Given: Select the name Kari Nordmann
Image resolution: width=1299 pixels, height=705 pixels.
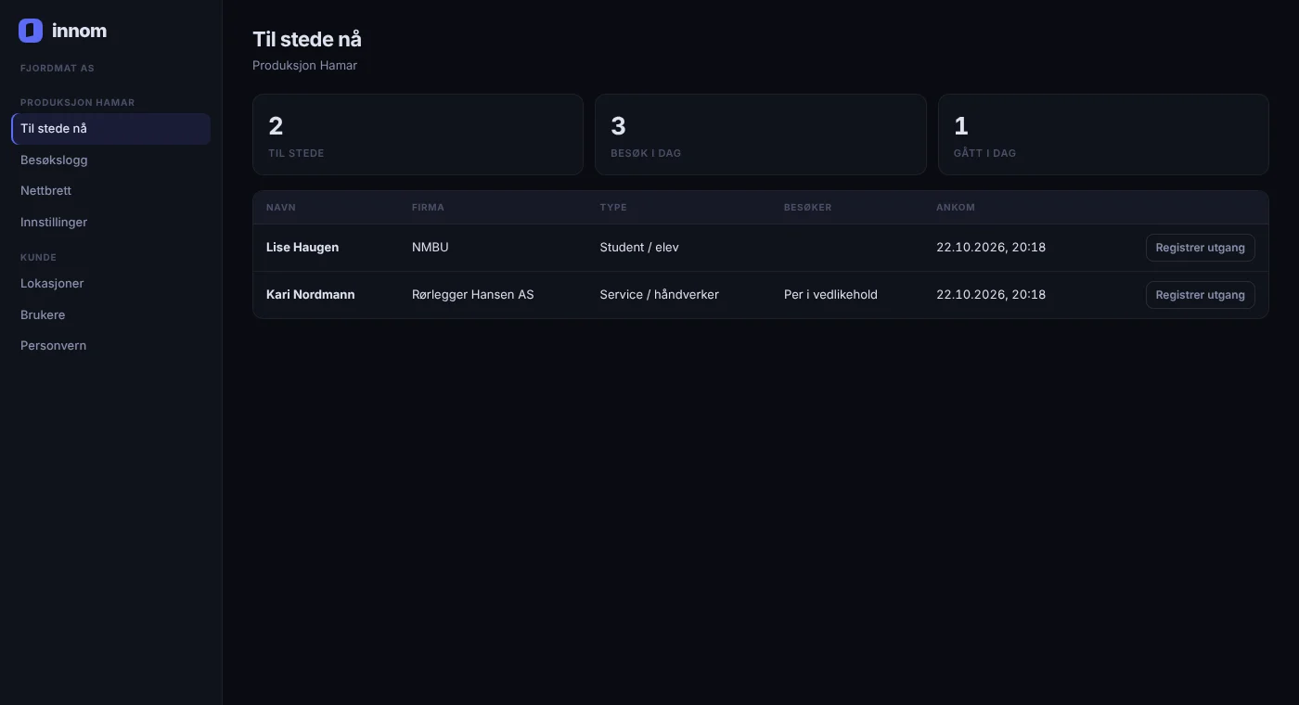Looking at the screenshot, I should 311,295.
